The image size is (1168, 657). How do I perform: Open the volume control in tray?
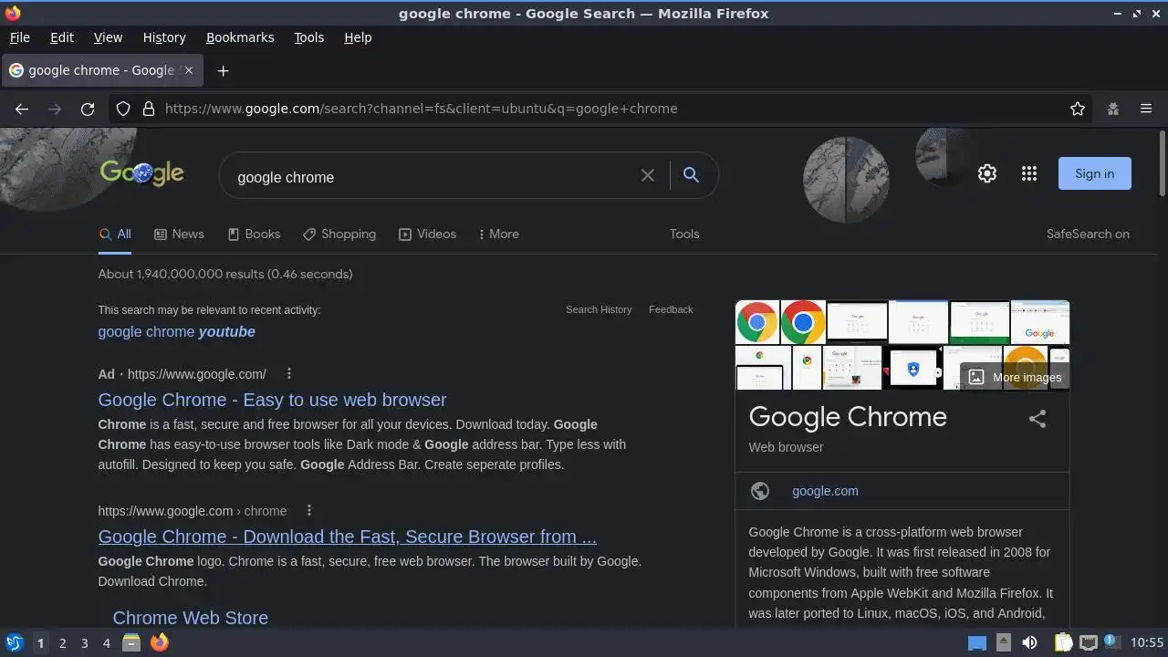point(1029,642)
